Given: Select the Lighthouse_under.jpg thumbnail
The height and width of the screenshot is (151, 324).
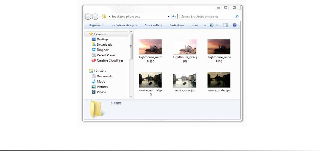Looking at the screenshot, I should (219, 47).
